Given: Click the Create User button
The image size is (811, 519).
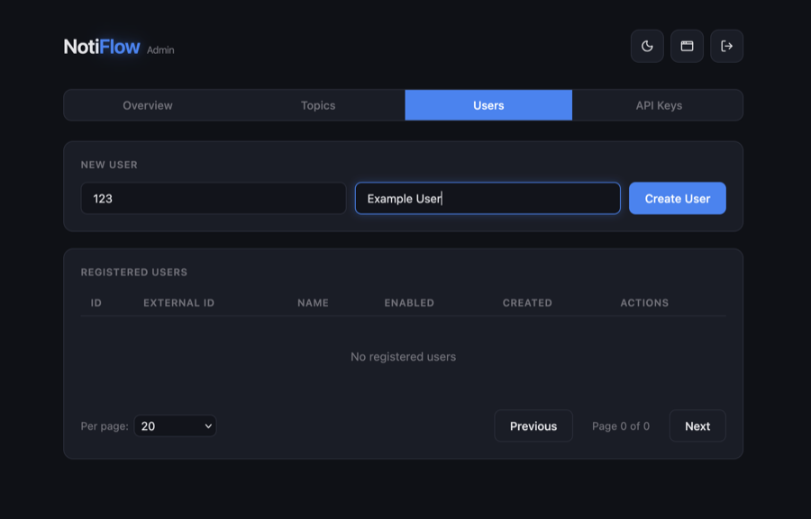Looking at the screenshot, I should pos(677,198).
